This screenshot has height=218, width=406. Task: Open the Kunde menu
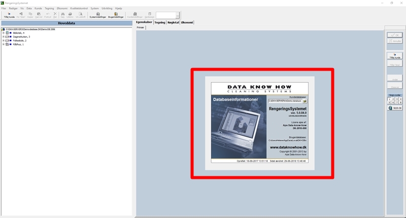(38, 8)
